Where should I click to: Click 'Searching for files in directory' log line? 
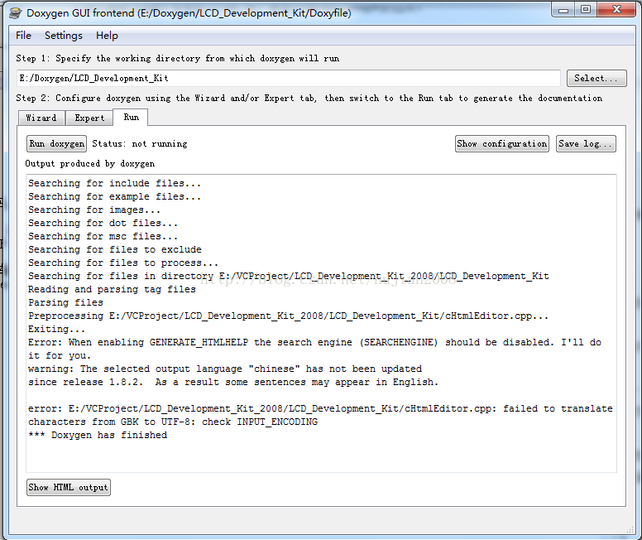click(x=289, y=277)
